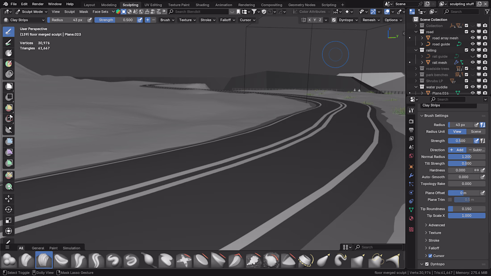Open the Sculpt Mode dropdown

tap(31, 12)
